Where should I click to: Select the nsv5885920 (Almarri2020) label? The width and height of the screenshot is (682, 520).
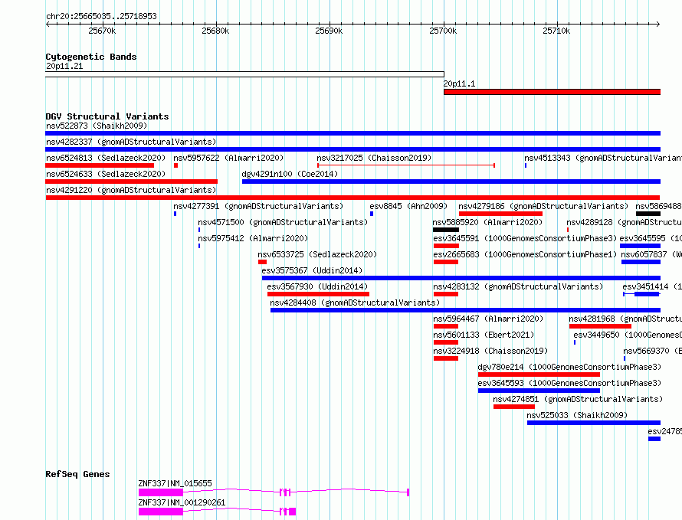pyautogui.click(x=488, y=222)
